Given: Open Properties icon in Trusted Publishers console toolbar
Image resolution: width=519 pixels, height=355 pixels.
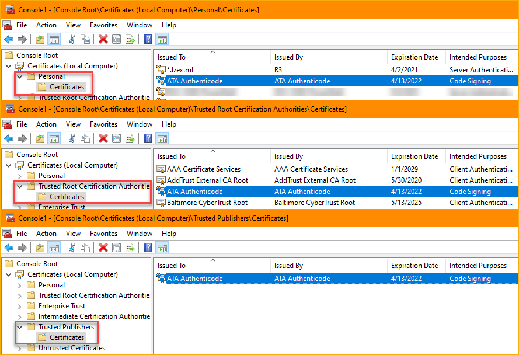Looking at the screenshot, I should 117,248.
